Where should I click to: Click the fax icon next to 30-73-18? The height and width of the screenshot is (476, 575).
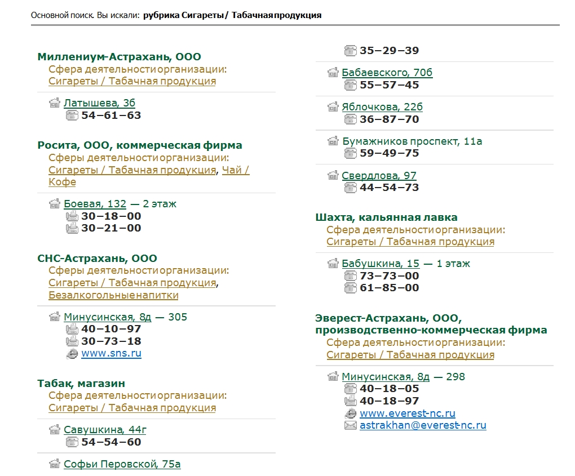[x=72, y=341]
